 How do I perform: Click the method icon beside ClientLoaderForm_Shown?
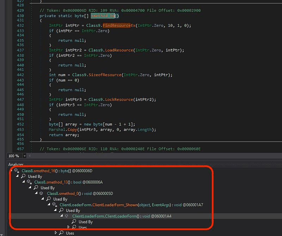(55, 205)
